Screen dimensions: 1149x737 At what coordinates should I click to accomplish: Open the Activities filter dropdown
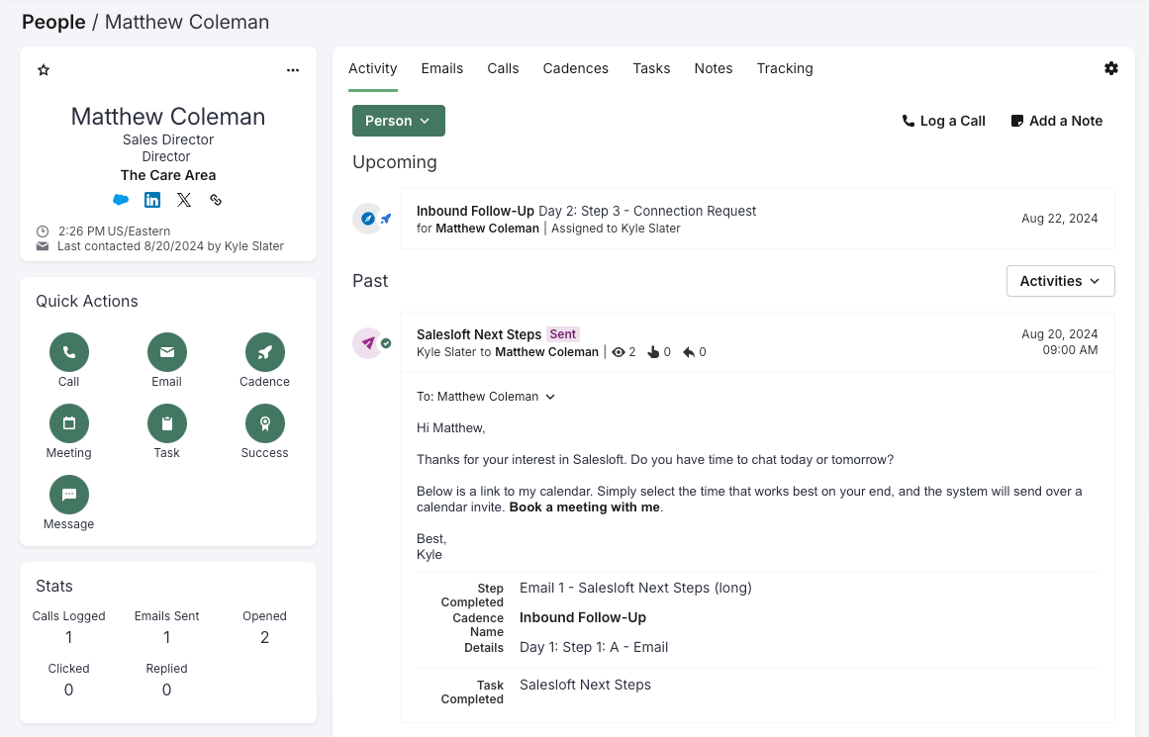coord(1060,281)
